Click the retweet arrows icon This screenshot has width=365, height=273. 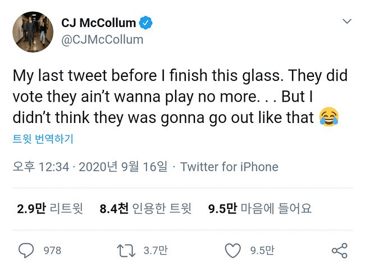125,250
